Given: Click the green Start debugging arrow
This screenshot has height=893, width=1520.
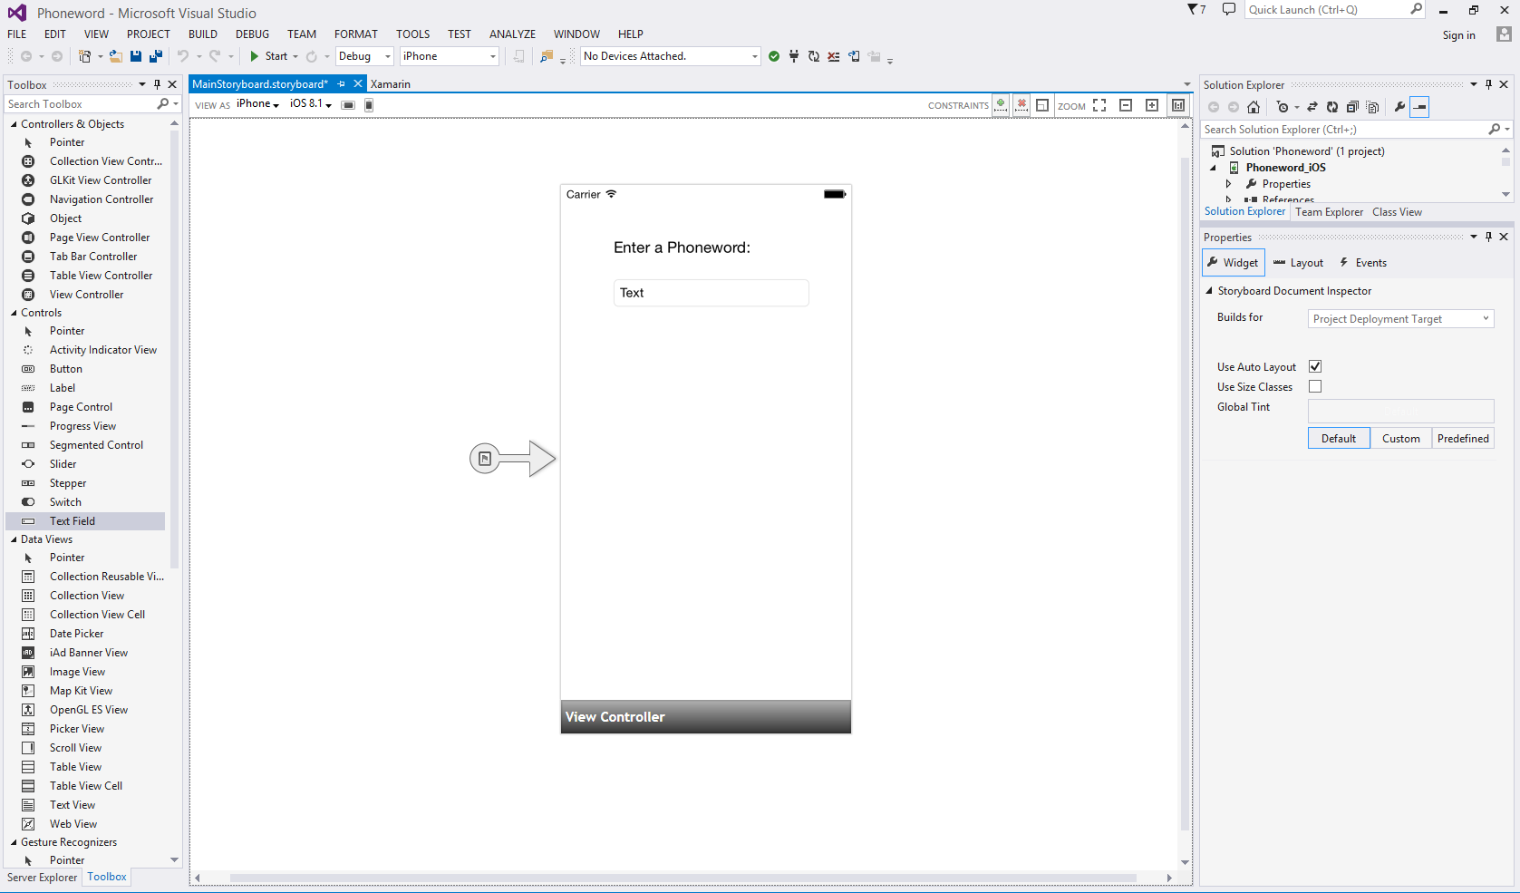Looking at the screenshot, I should click(x=255, y=56).
